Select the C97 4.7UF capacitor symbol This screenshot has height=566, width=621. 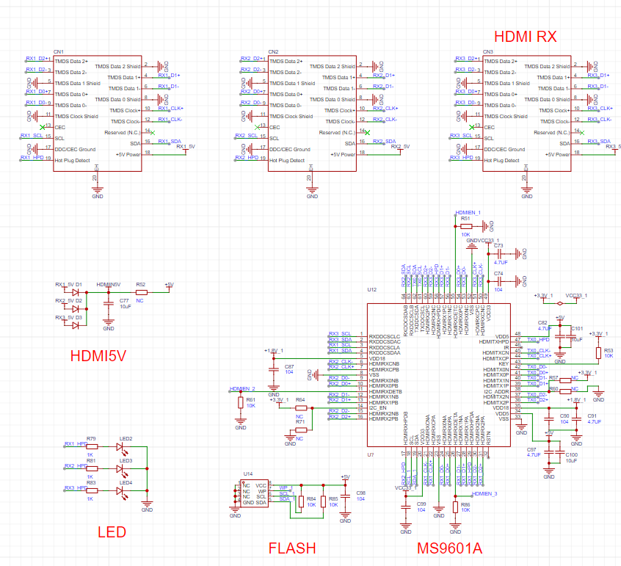tap(549, 452)
